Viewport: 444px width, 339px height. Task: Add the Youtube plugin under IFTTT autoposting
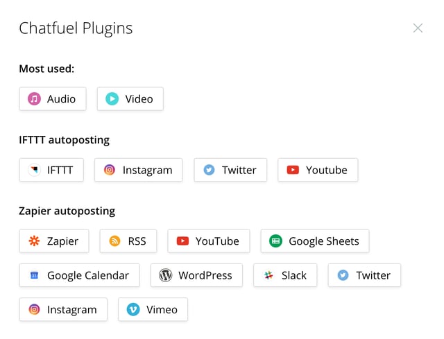(318, 170)
